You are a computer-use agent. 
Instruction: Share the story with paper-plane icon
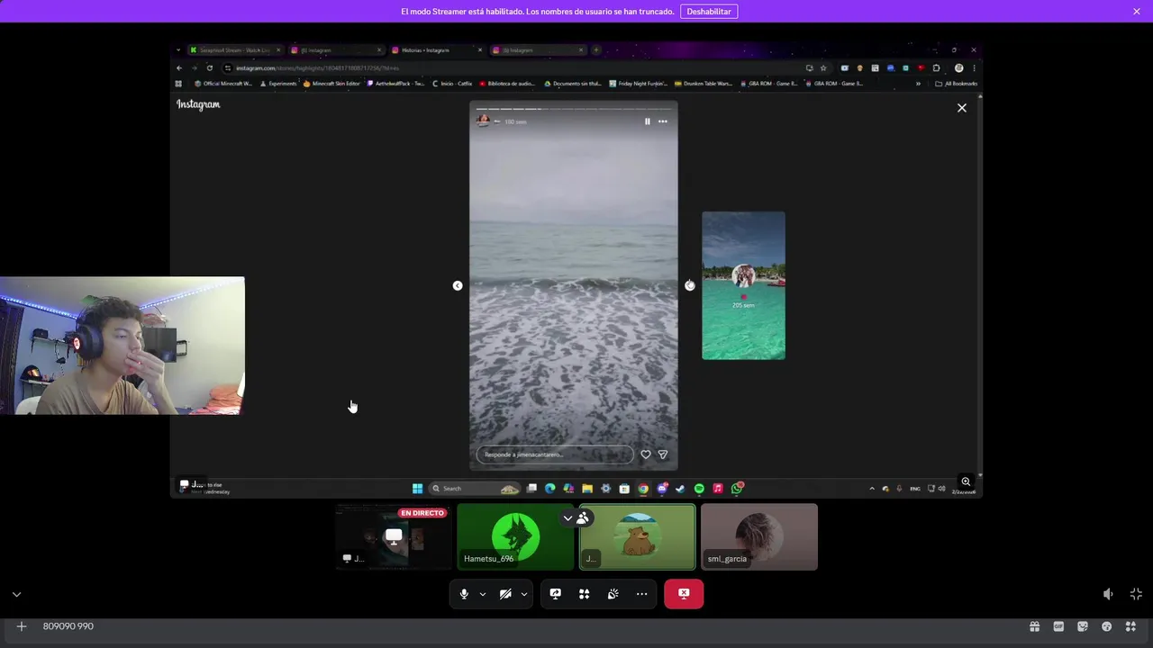663,454
